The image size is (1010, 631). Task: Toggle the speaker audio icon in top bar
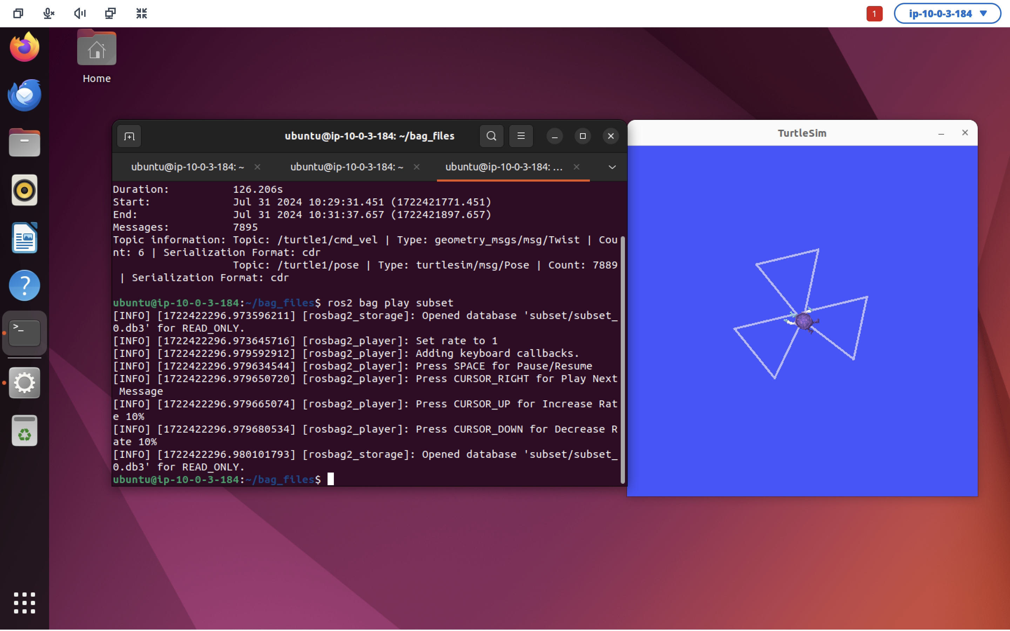(80, 13)
